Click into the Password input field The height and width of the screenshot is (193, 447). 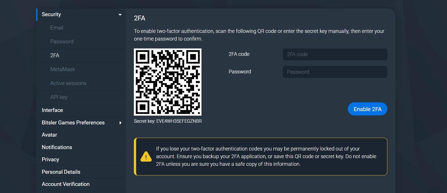[x=335, y=72]
